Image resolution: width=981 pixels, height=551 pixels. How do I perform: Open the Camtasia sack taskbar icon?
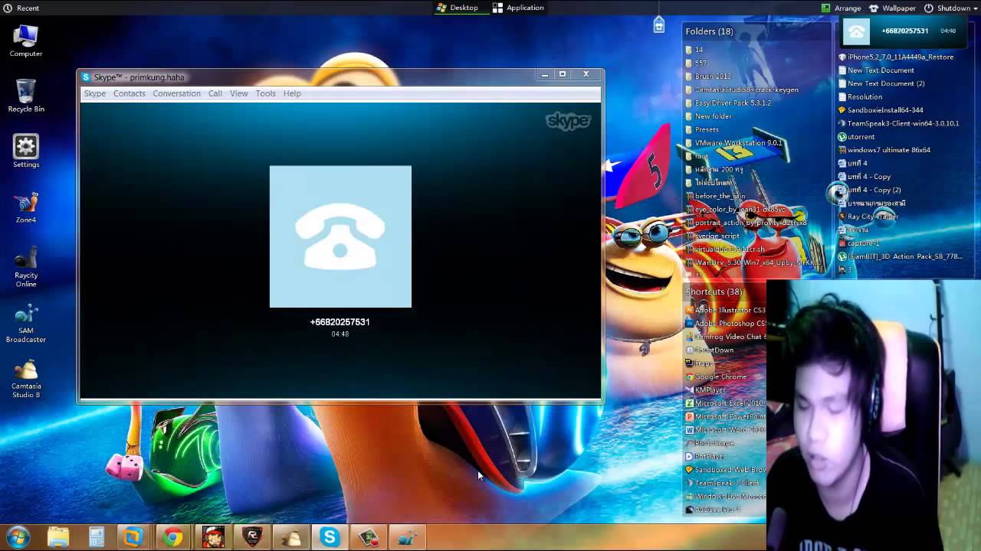click(291, 537)
